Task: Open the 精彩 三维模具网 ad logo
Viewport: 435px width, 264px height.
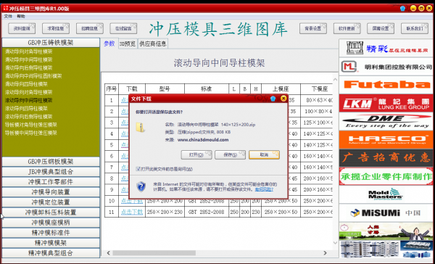Action: [x=386, y=48]
